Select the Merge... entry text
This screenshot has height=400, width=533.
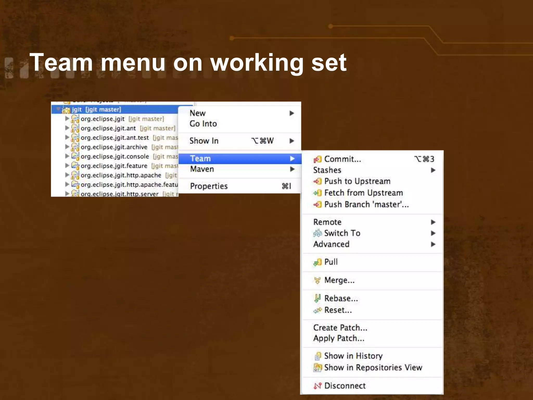[x=339, y=280]
